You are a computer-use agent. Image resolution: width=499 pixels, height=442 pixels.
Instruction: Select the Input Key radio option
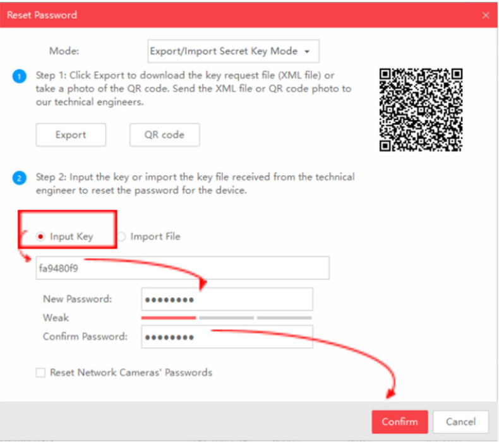click(41, 236)
